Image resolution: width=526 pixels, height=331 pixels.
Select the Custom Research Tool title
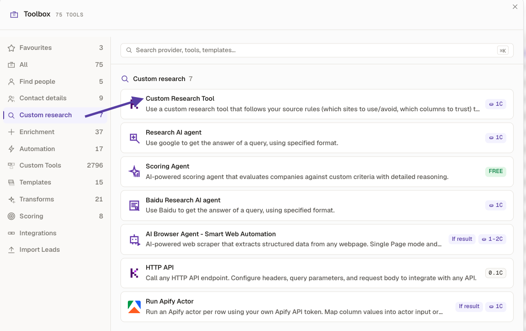tap(180, 98)
